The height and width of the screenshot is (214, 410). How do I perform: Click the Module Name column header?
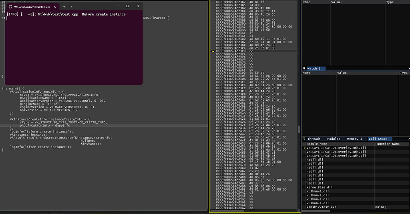pyautogui.click(x=317, y=144)
